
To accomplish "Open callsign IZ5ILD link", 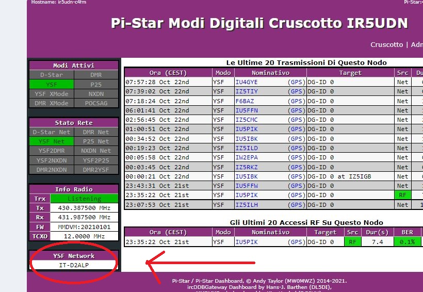I will [247, 148].
